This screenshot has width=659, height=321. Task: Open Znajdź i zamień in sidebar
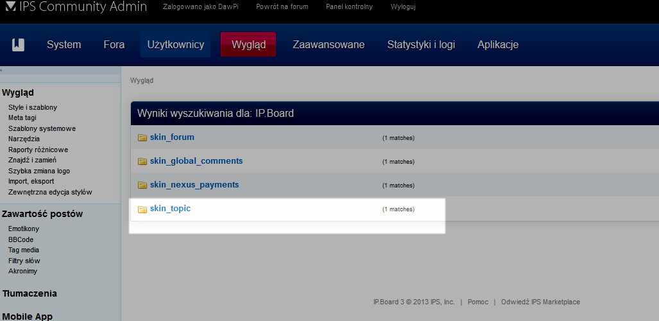pyautogui.click(x=32, y=160)
